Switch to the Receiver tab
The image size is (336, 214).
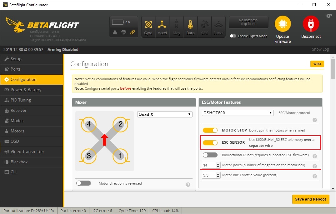[32, 110]
